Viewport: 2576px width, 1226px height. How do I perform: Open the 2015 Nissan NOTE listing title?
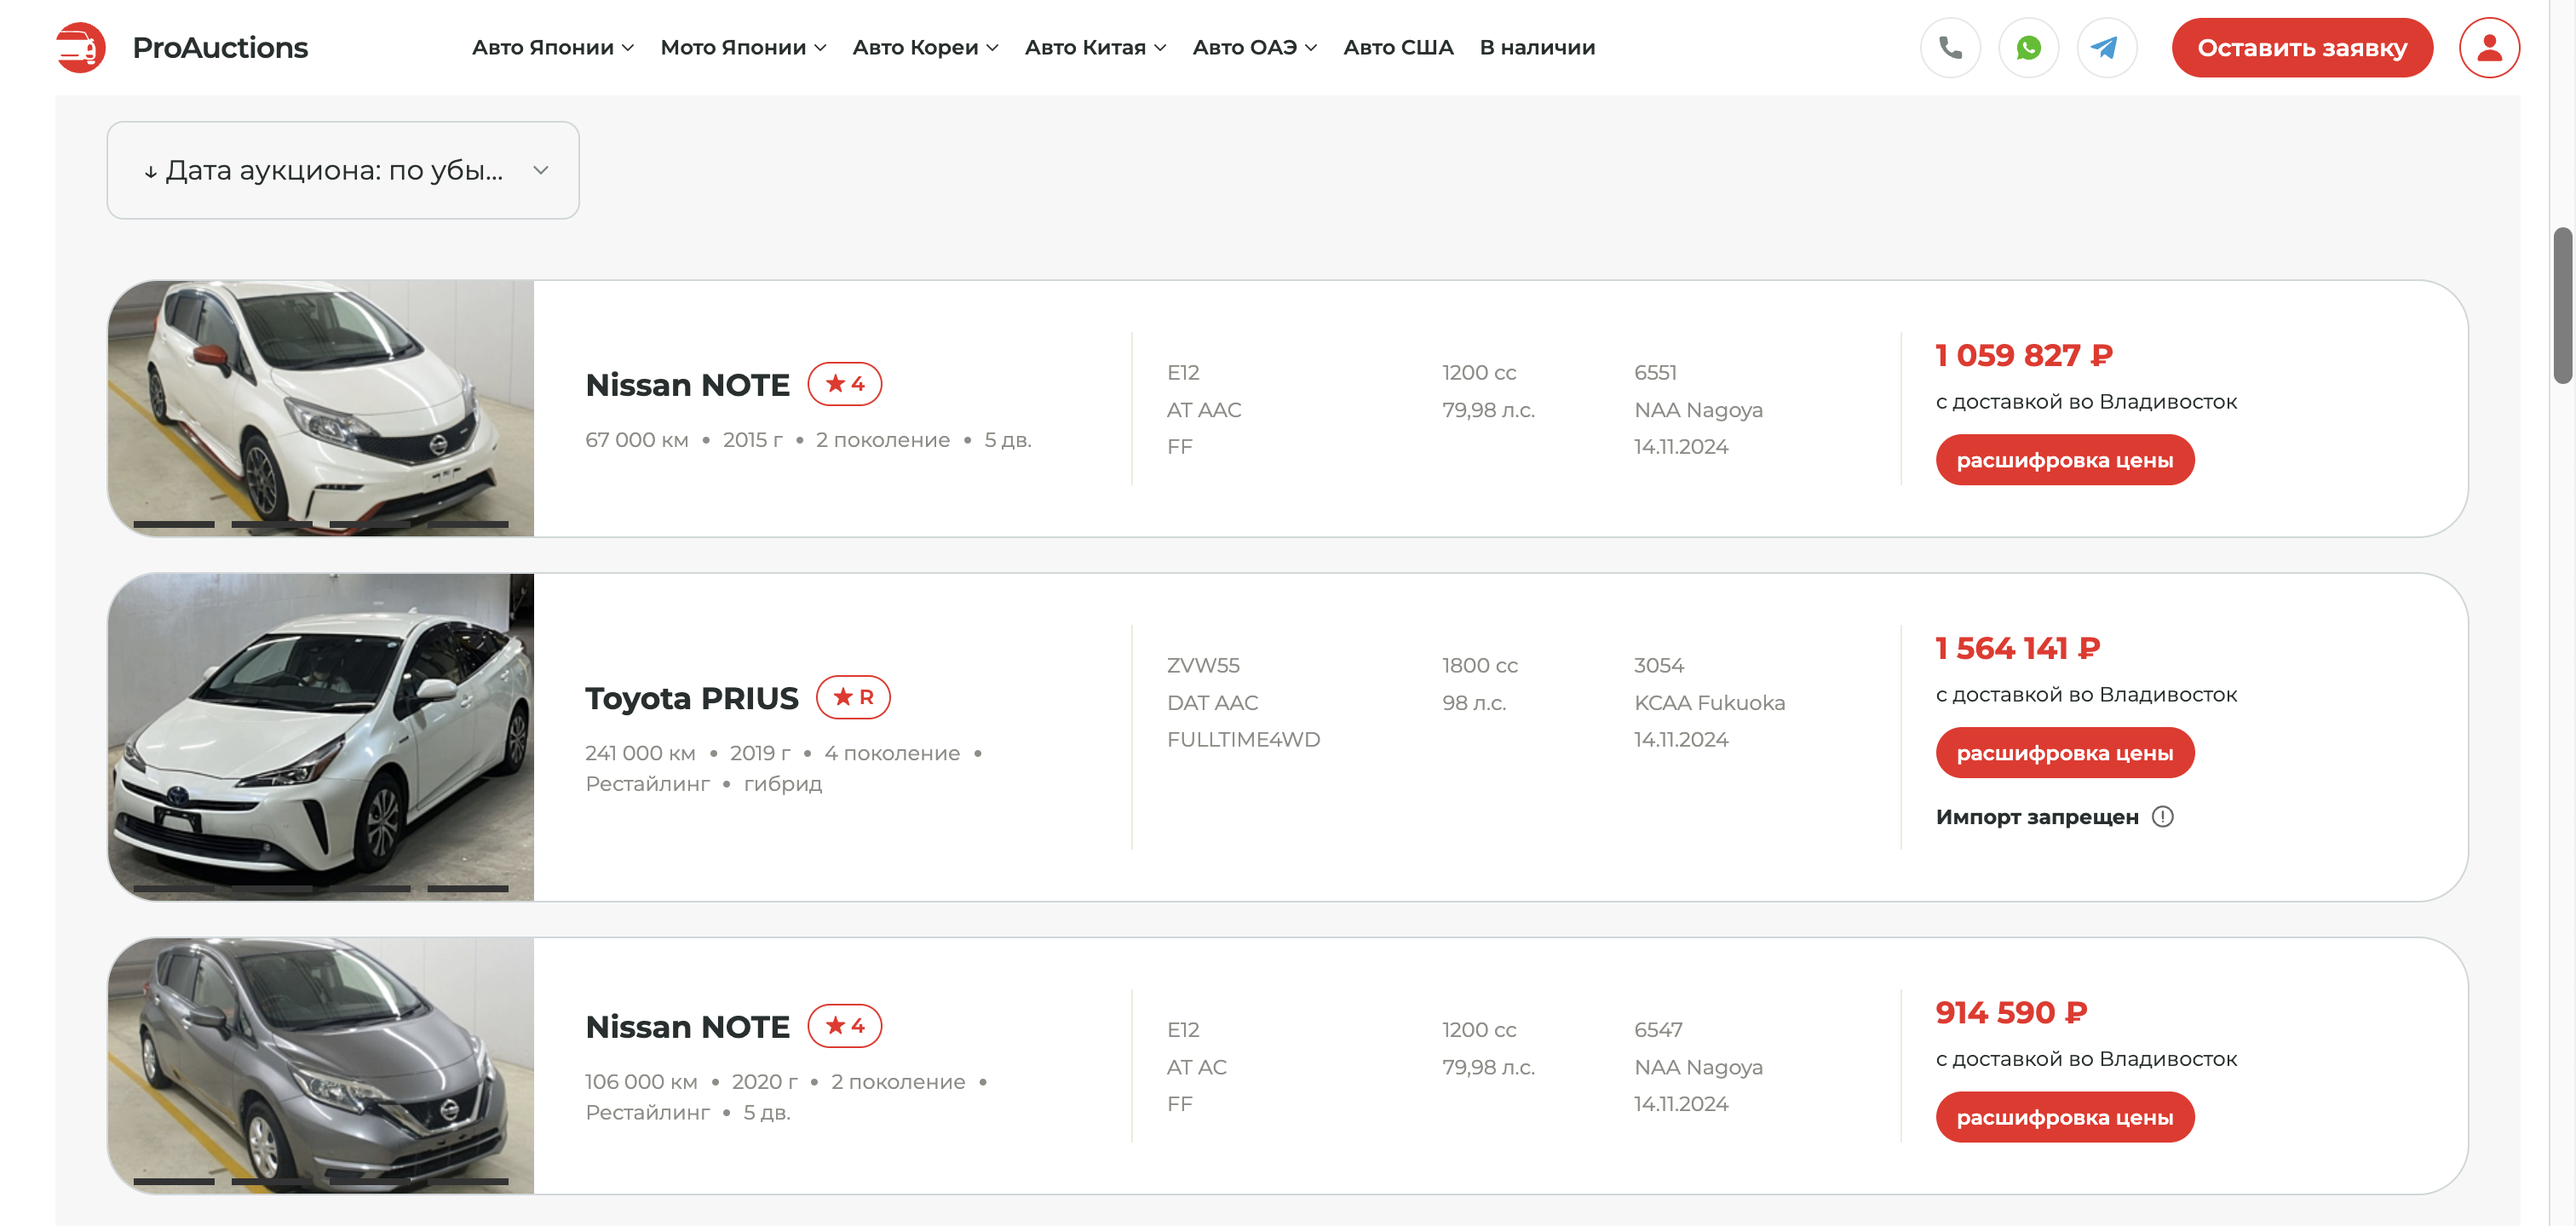tap(687, 385)
